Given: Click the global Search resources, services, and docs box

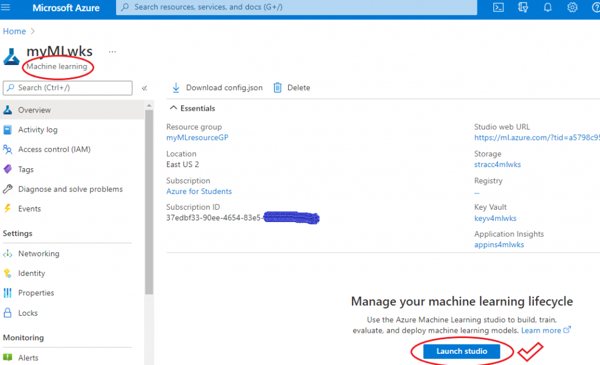Looking at the screenshot, I should click(296, 7).
